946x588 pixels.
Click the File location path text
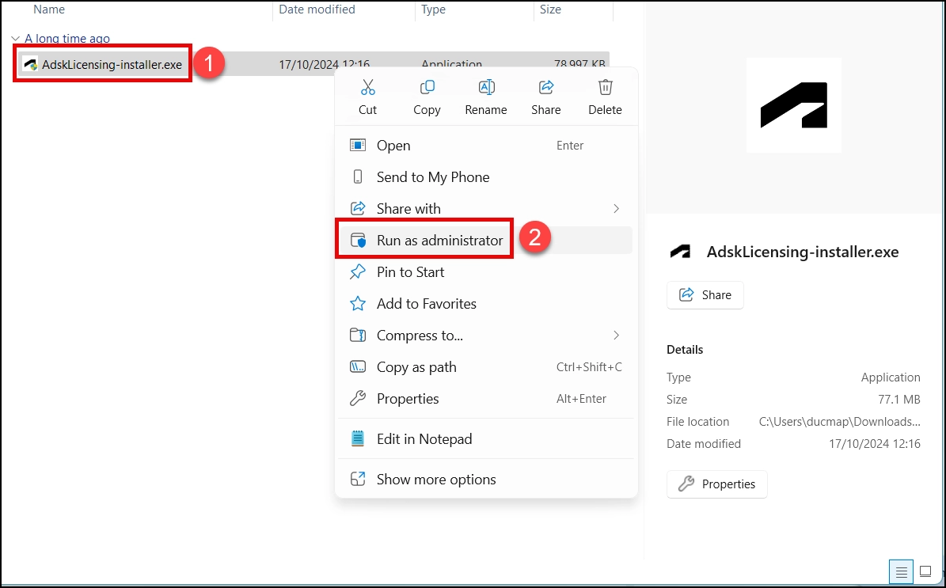click(839, 422)
